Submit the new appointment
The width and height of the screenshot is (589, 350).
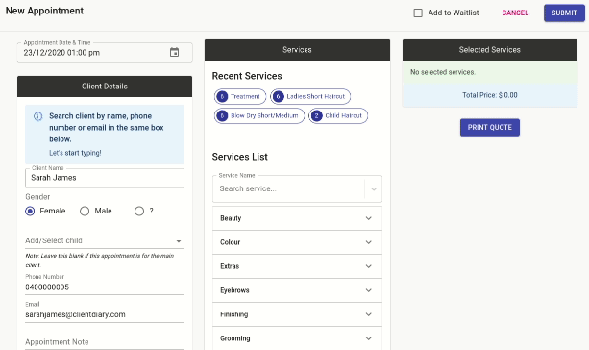point(564,12)
